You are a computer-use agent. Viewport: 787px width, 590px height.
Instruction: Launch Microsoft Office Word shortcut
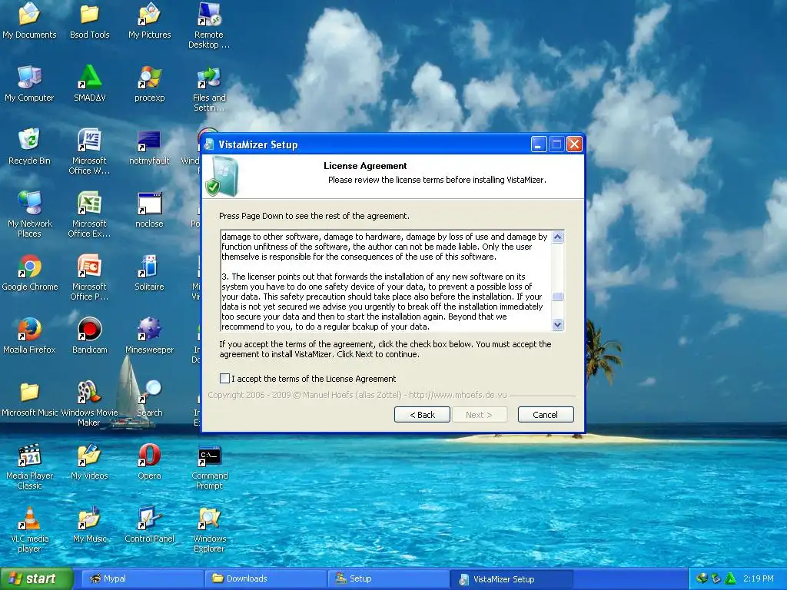[89, 152]
